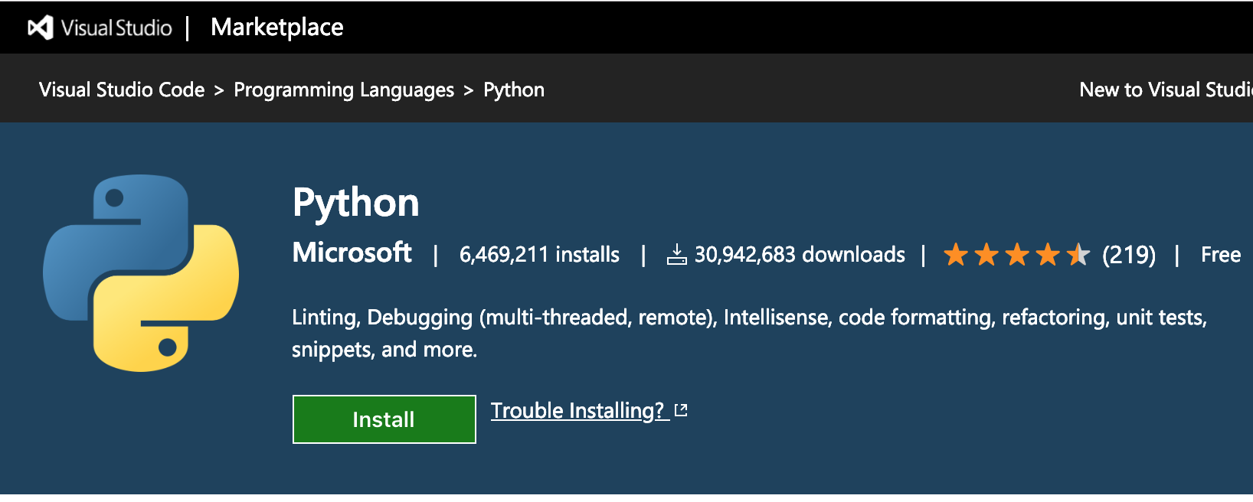
Task: Open the Marketplace home link
Action: (277, 28)
